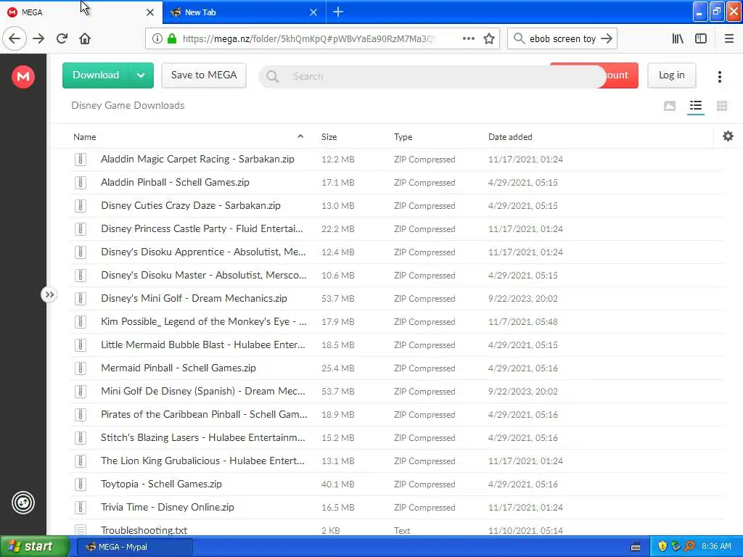743x557 pixels.
Task: Click the Troubleshooting.txt file icon
Action: tap(81, 530)
